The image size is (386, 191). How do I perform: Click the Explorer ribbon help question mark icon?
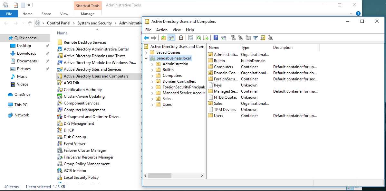point(358,14)
